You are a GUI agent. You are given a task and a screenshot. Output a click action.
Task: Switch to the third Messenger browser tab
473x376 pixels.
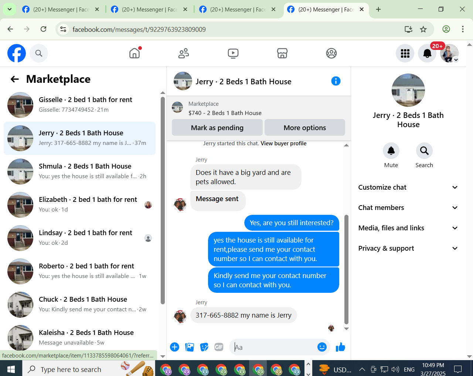coord(238,10)
